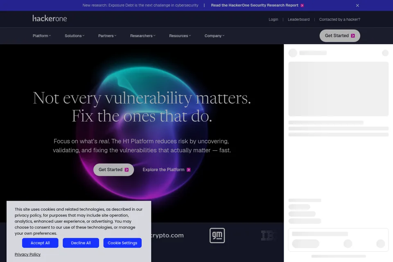Click the Login link

(273, 20)
